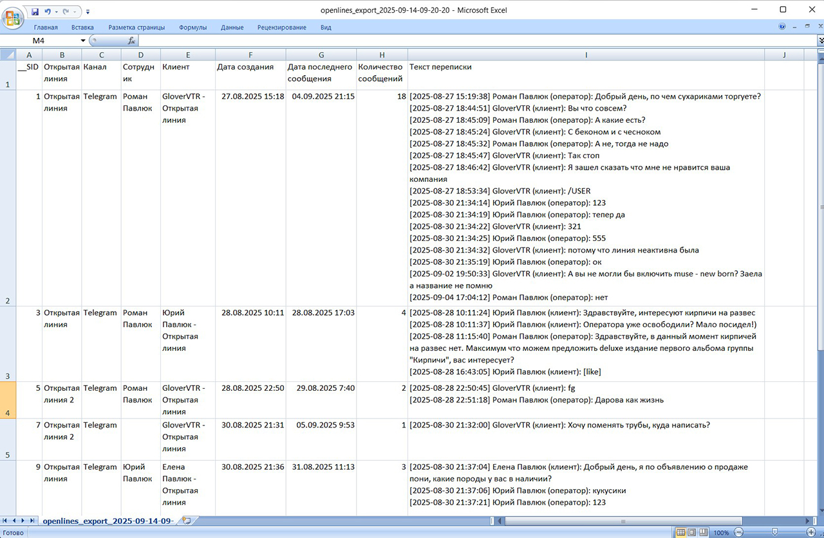Click the Insert Worksheet icon beside sheet tab

[187, 521]
